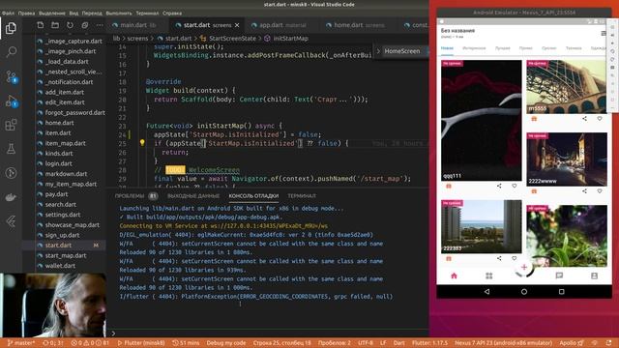Screen dimensions: 619x348
Task: Tap share icon under m5555 card
Action: pyautogui.click(x=584, y=118)
